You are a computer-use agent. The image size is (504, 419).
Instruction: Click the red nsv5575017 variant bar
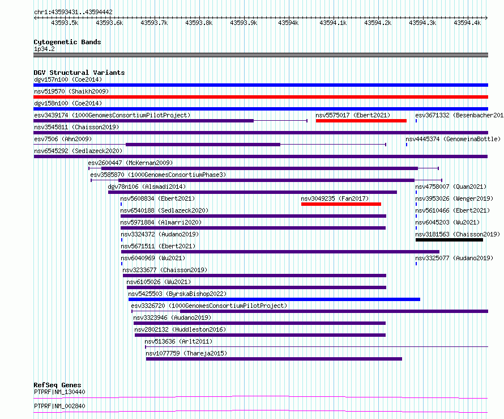pyautogui.click(x=361, y=121)
